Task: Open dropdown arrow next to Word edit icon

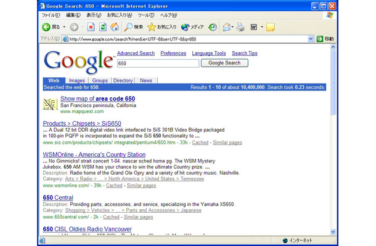Action: (x=262, y=27)
